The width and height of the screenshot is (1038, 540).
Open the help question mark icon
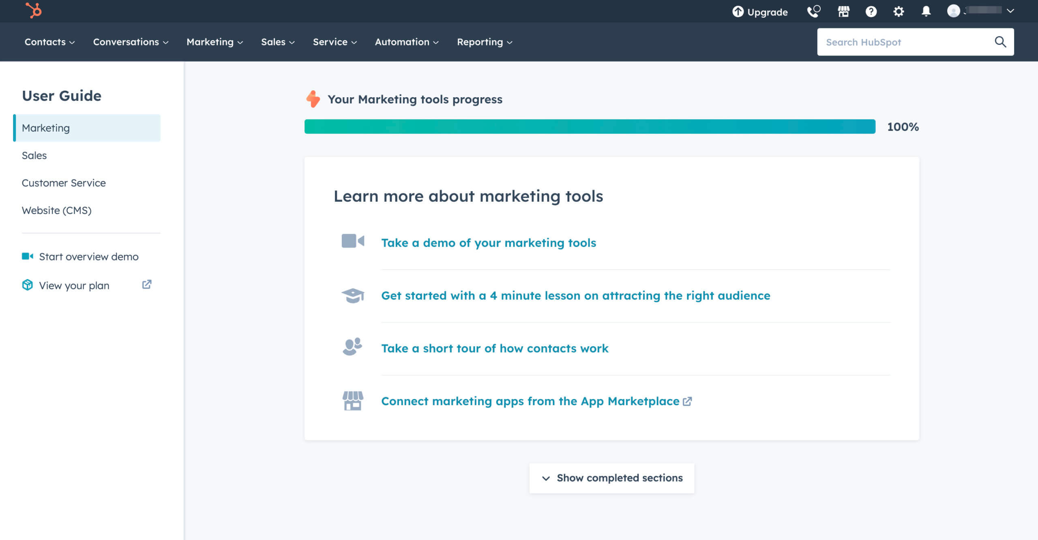[x=870, y=11]
